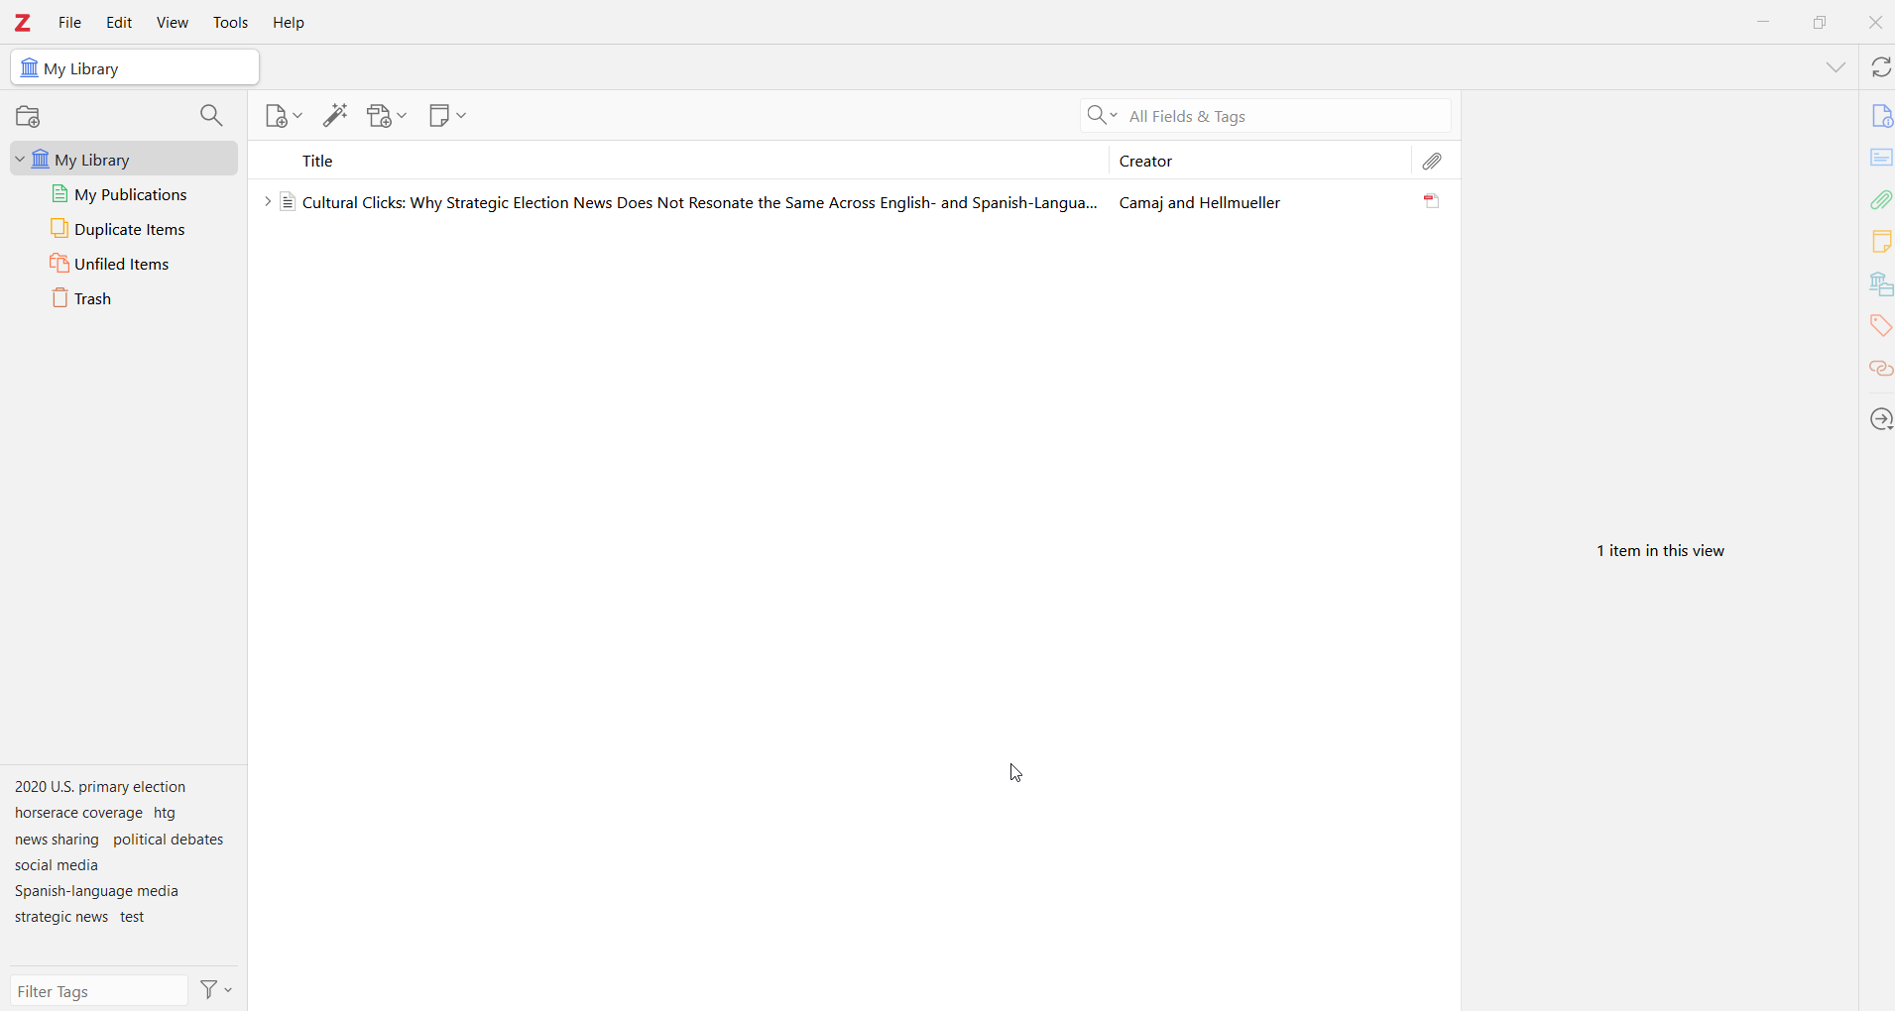This screenshot has width=1895, height=1011.
Task: Click the Attachments paperclip column header
Action: 1434,162
